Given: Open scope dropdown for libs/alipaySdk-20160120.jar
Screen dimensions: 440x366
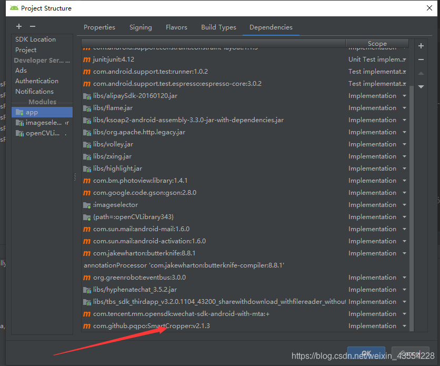Looking at the screenshot, I should tap(404, 96).
